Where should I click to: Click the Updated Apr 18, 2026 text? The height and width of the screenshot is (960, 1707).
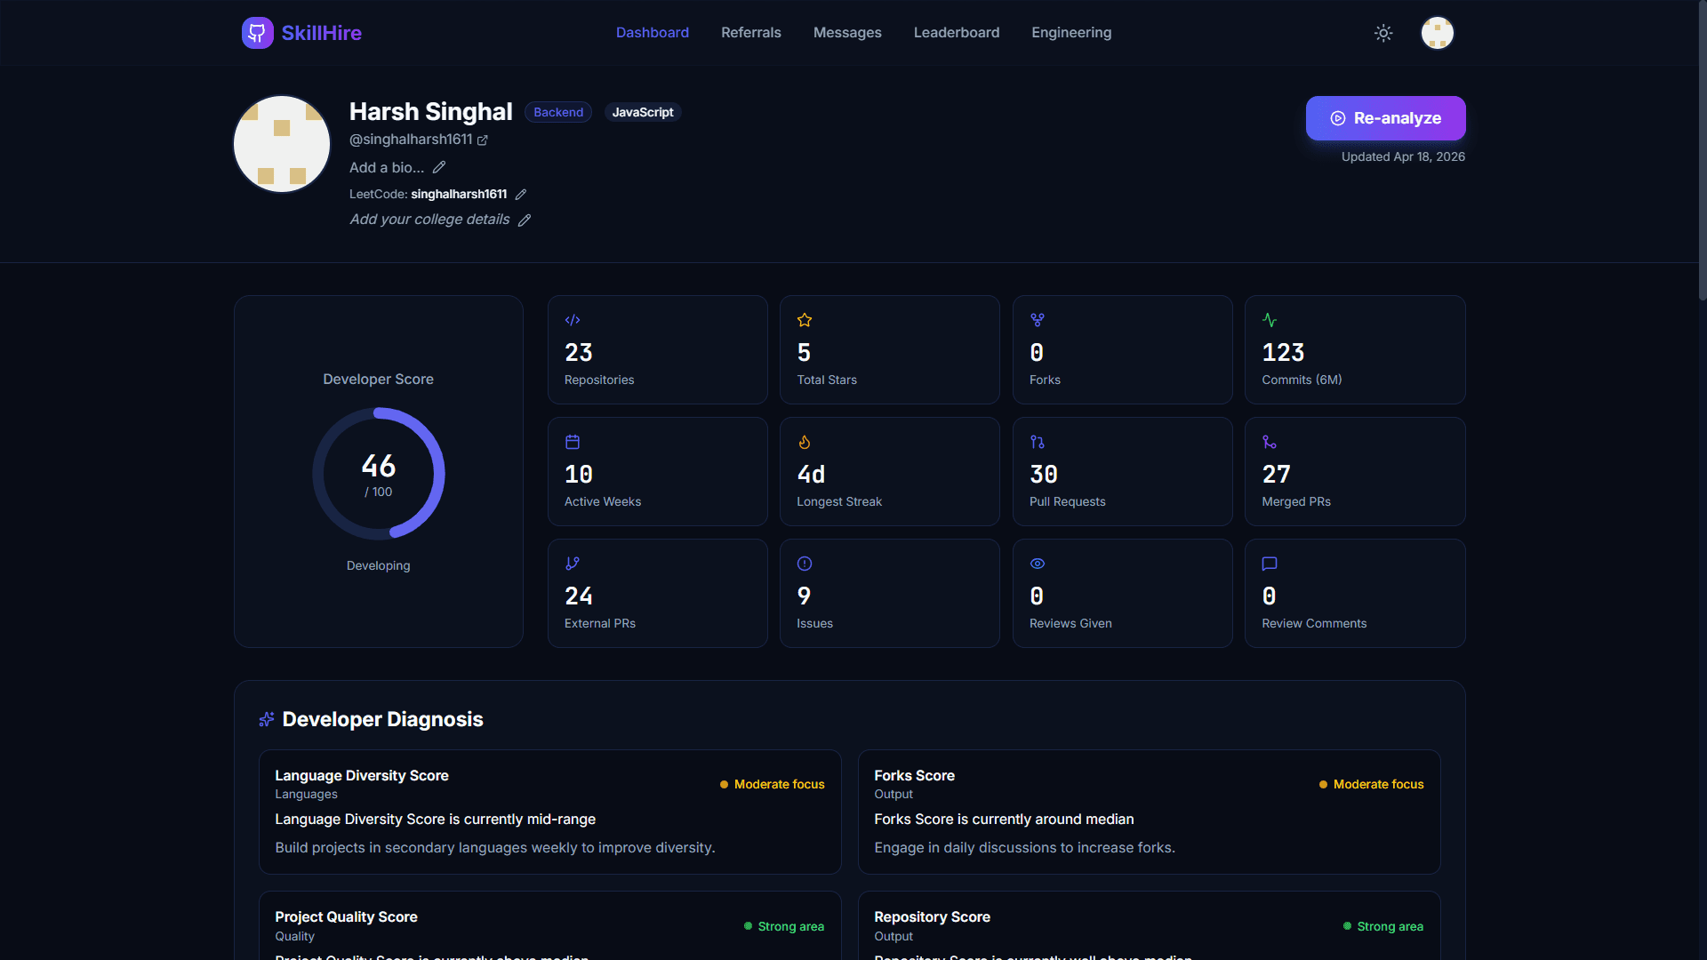pos(1403,157)
